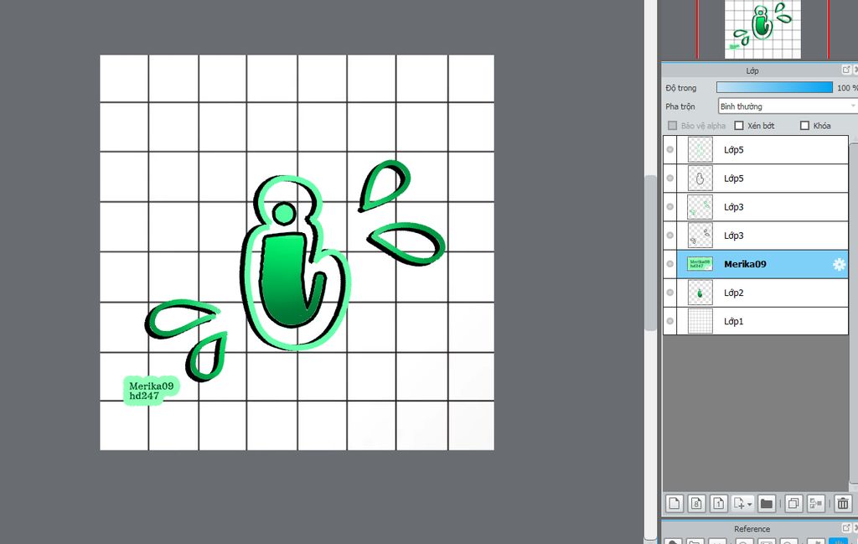Click the Reference panel title
Image resolution: width=858 pixels, height=544 pixels.
tap(752, 529)
